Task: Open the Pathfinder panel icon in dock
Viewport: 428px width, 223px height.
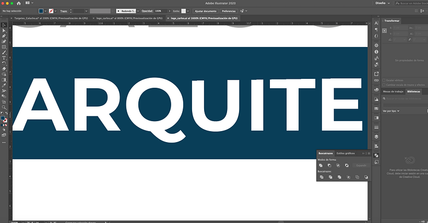Action: coord(376,155)
